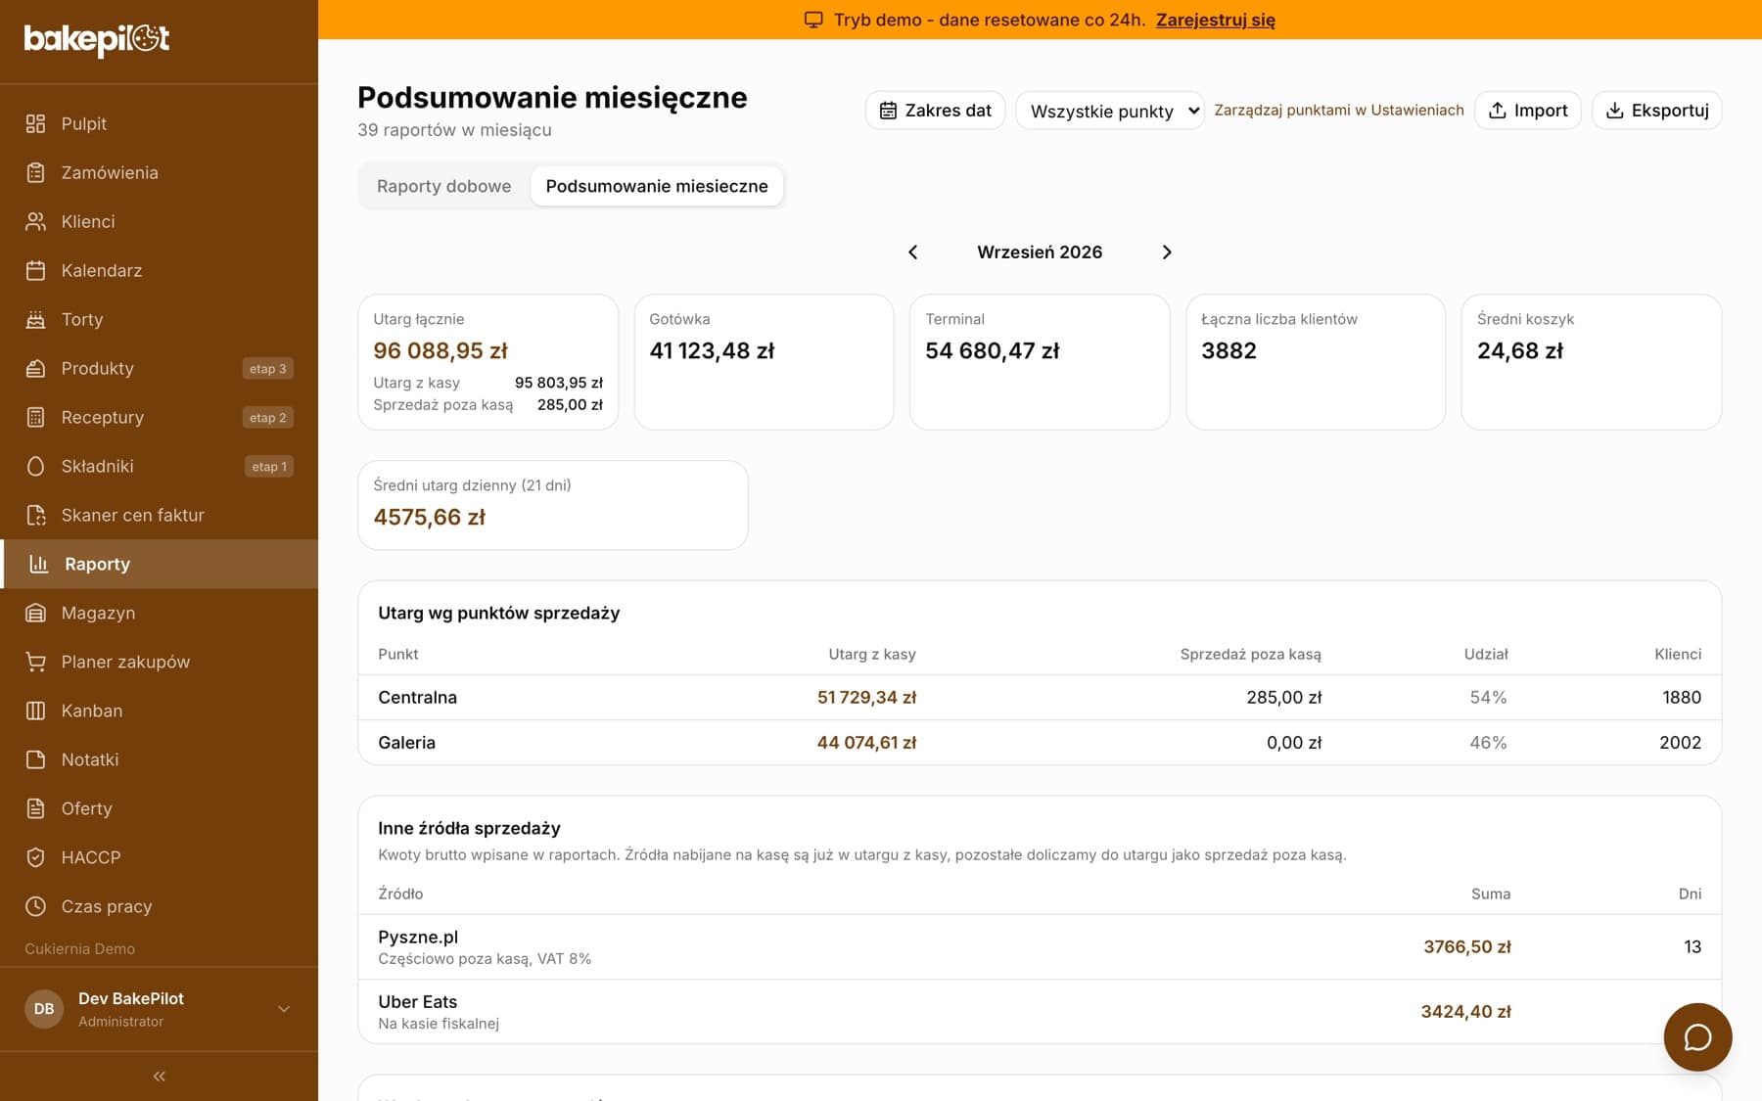Click the Produkty icon in sidebar
1762x1101 pixels.
[35, 368]
